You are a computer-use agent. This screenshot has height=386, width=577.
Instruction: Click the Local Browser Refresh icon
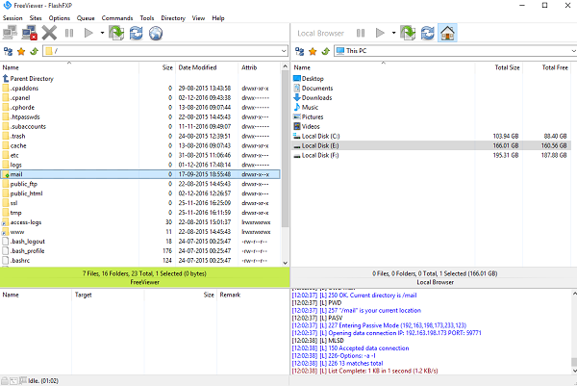pyautogui.click(x=428, y=33)
